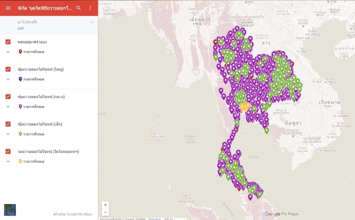This screenshot has height=220, width=355.
Task: Click the dark red pin under พระเมรุมาศจำลอง
Action: [x=20, y=51]
